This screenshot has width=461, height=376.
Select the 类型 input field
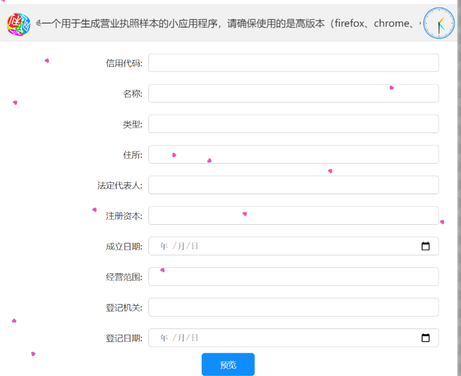point(293,124)
